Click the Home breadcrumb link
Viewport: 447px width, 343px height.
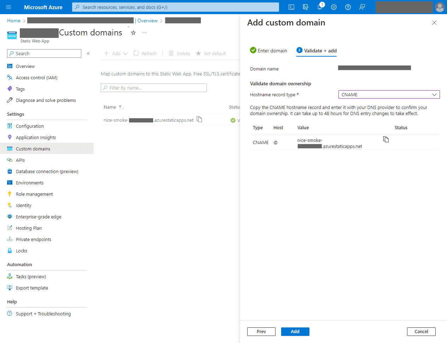[14, 21]
